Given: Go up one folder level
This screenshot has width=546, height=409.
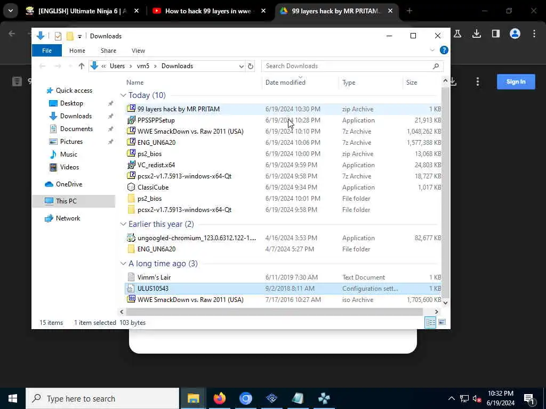Looking at the screenshot, I should [82, 66].
